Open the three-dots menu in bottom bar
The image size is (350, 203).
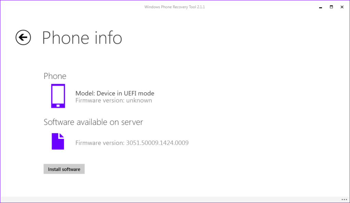click(x=344, y=200)
